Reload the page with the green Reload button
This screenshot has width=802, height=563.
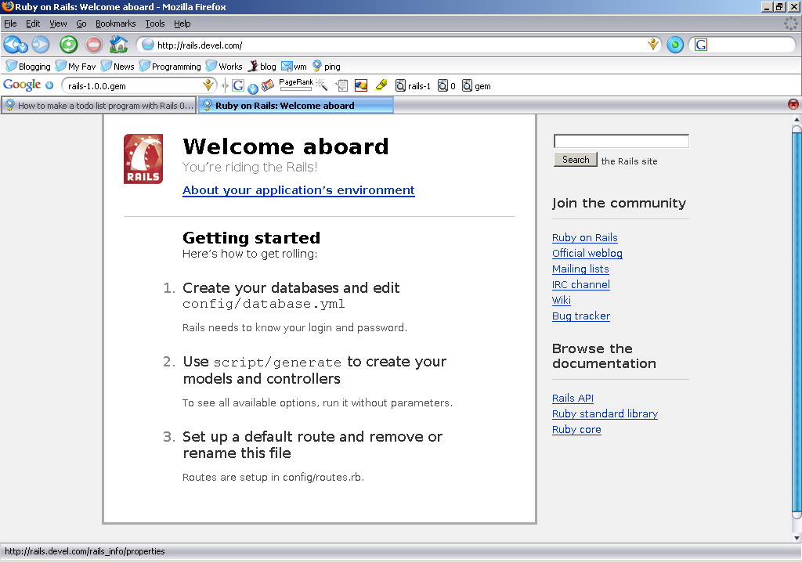(x=69, y=45)
